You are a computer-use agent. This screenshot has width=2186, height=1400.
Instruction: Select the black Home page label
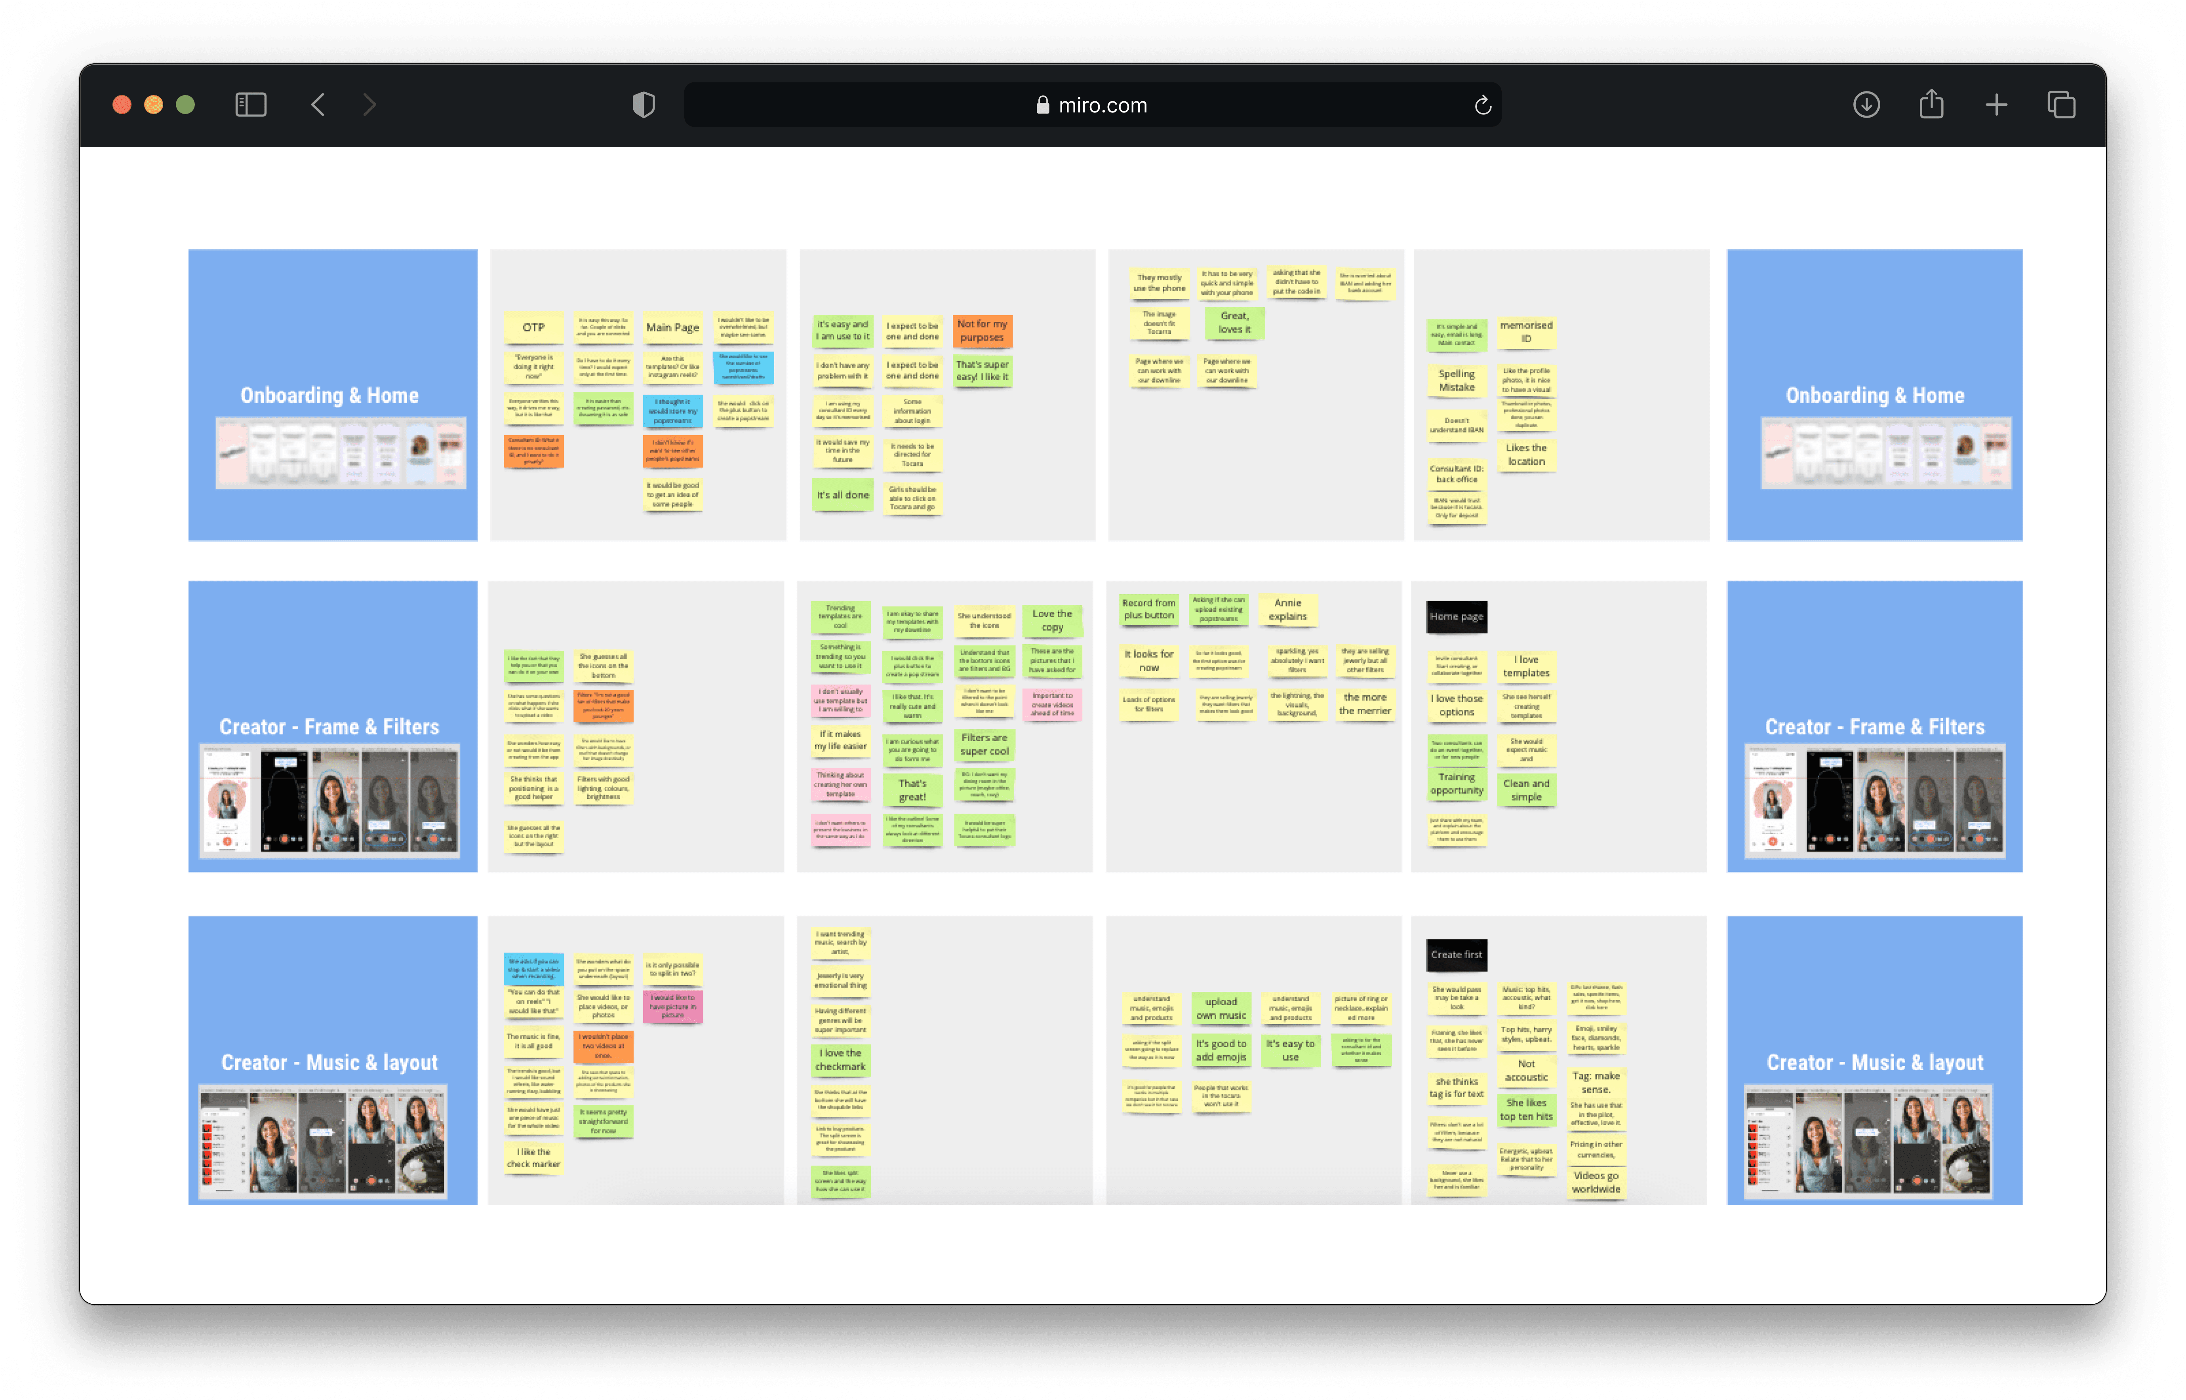pyautogui.click(x=1456, y=616)
